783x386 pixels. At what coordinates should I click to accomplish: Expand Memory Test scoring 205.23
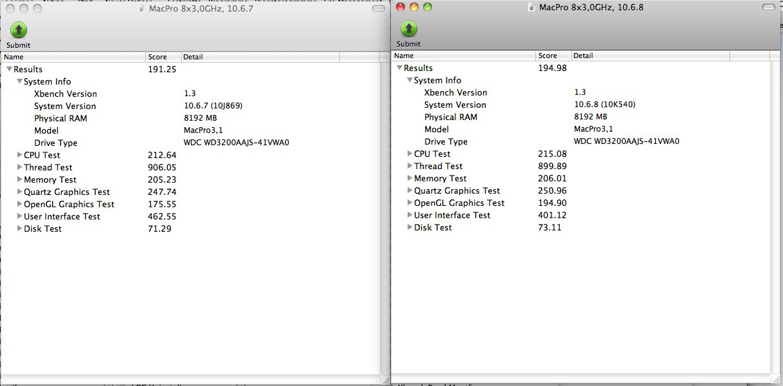tap(19, 179)
